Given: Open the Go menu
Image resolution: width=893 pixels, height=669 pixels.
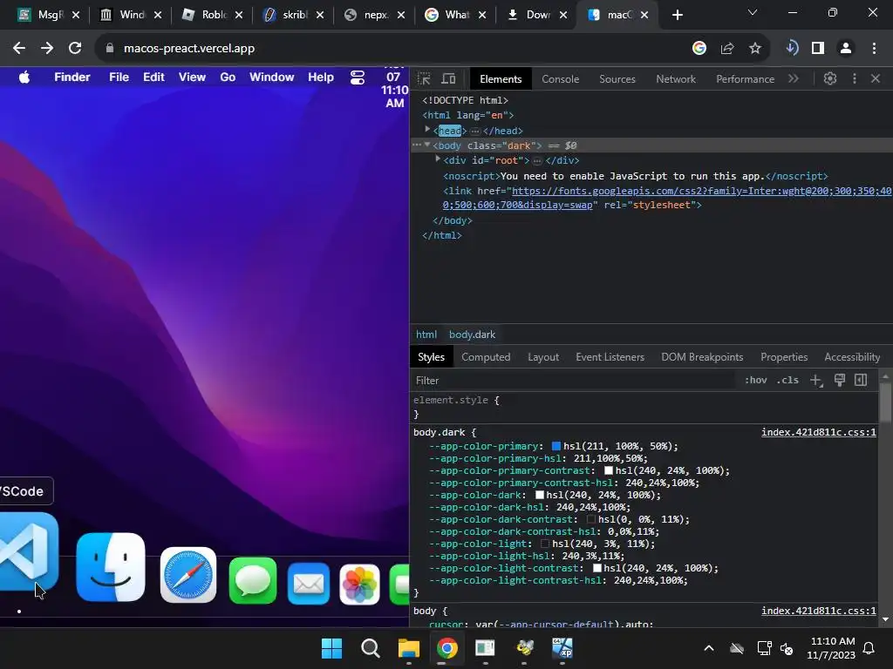Looking at the screenshot, I should pyautogui.click(x=228, y=78).
